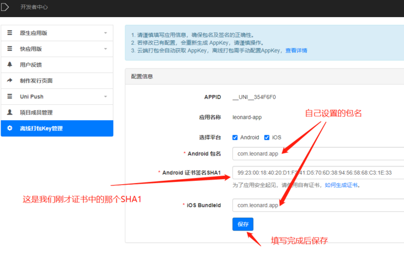
Task: Expand the Uni Push dropdown arrow
Action: 105,96
